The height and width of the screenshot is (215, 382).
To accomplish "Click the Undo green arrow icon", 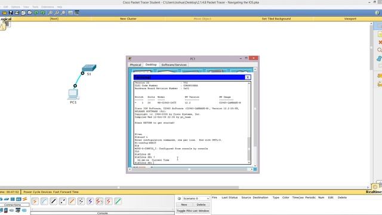I will (36, 13).
